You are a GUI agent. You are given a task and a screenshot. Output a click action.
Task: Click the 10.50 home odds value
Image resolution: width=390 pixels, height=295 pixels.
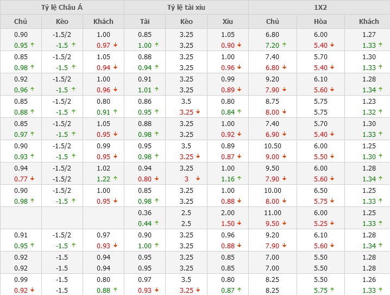click(x=272, y=146)
